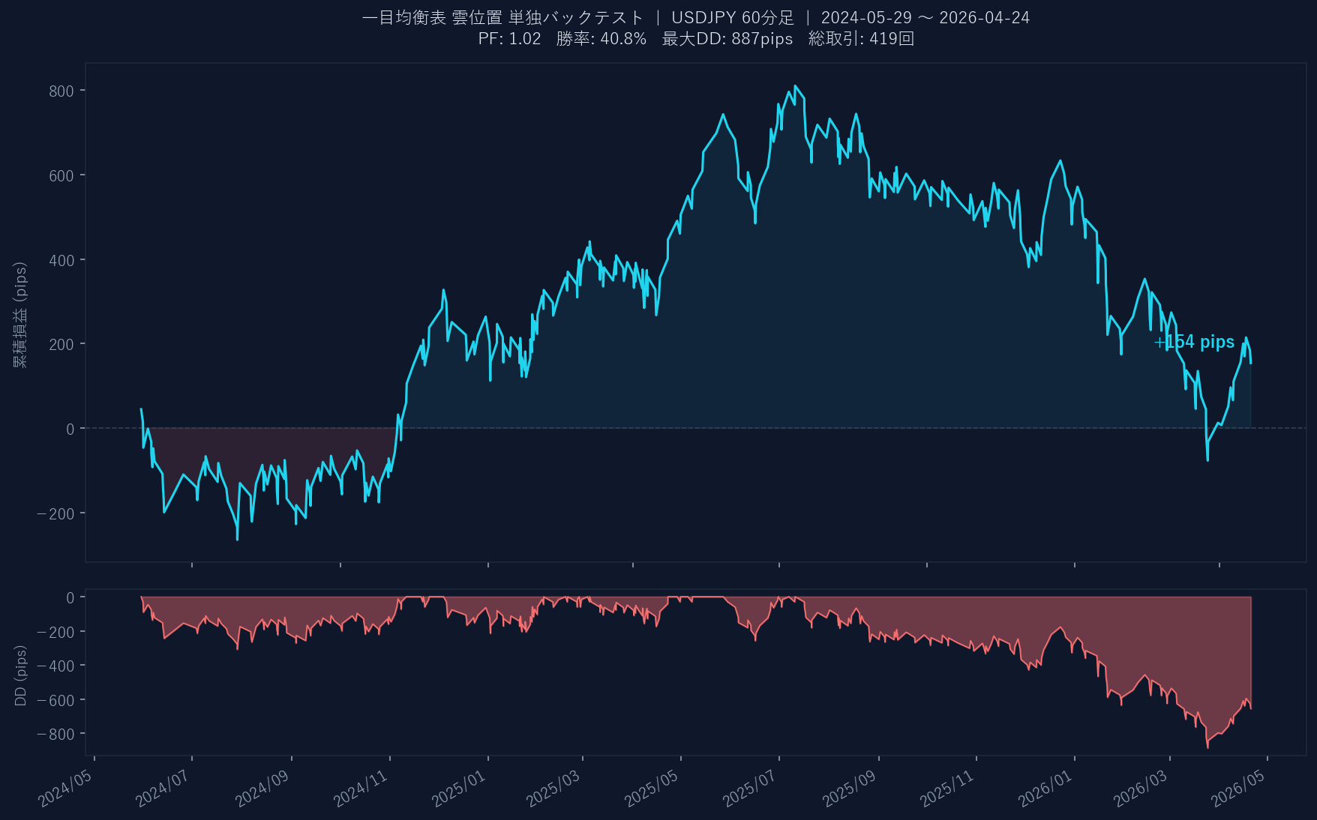Click the equity curve's highest peak above 800
Image resolution: width=1317 pixels, height=820 pixels.
coord(795,86)
